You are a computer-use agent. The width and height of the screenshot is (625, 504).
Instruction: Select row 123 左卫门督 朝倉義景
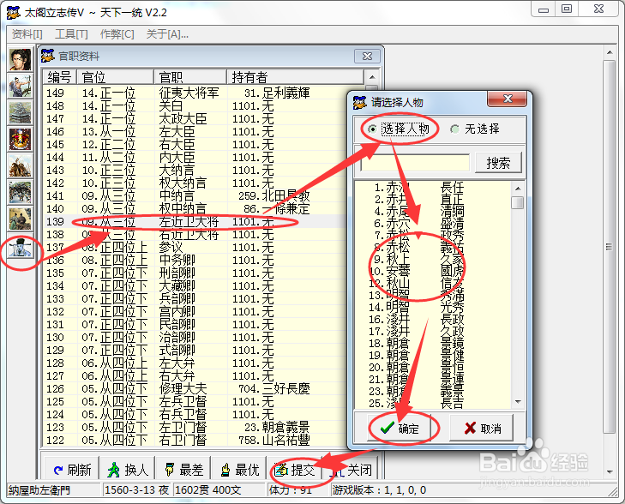pos(195,428)
